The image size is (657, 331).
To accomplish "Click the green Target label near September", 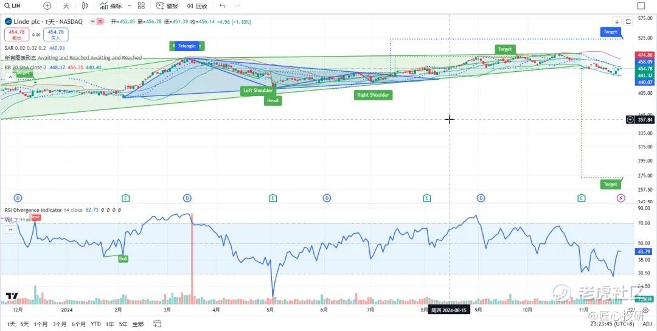I will click(504, 49).
